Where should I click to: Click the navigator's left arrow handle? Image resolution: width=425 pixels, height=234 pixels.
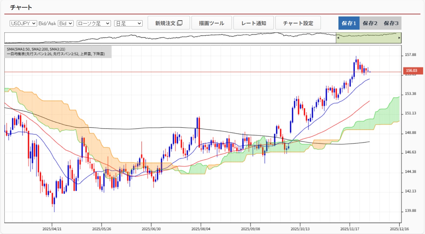tap(338, 38)
